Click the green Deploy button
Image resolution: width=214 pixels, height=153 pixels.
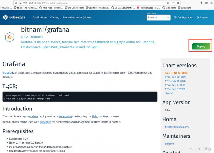pos(201,46)
